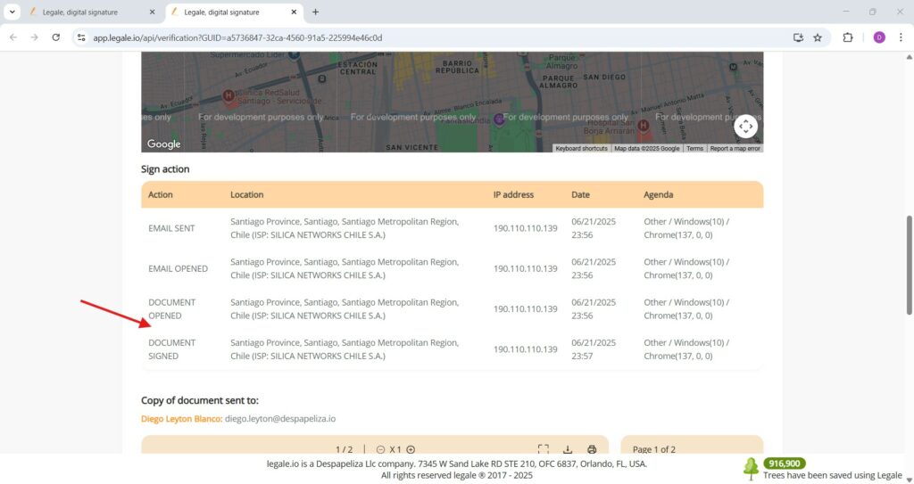914x484 pixels.
Task: Click the Google logo on the map
Action: pos(164,144)
